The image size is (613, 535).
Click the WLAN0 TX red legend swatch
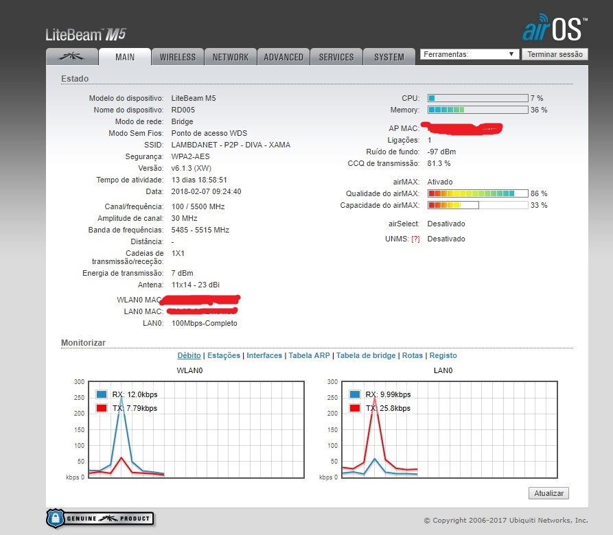tap(102, 408)
